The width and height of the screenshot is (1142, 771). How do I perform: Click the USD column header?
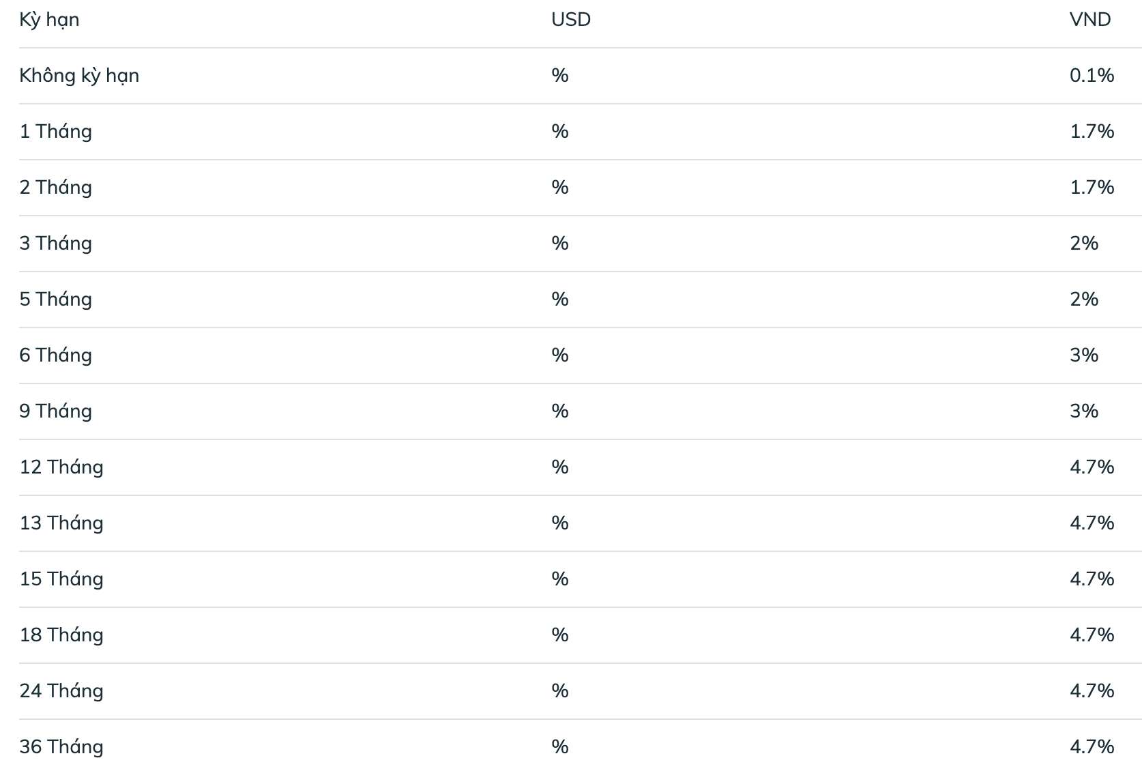click(571, 20)
